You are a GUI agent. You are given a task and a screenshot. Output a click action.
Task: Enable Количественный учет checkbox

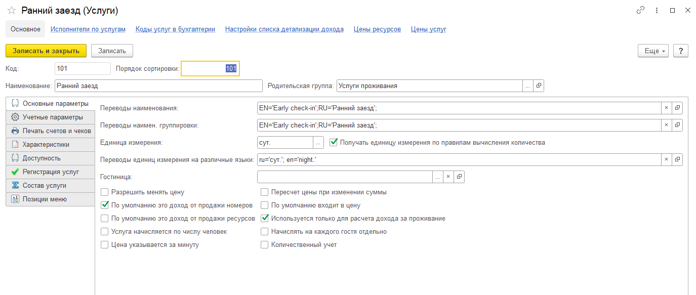265,245
